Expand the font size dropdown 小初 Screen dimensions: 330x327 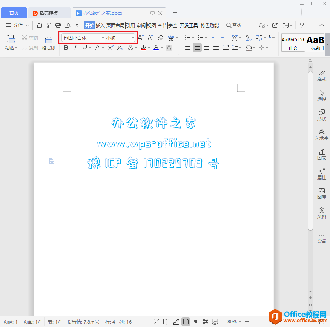(x=132, y=38)
